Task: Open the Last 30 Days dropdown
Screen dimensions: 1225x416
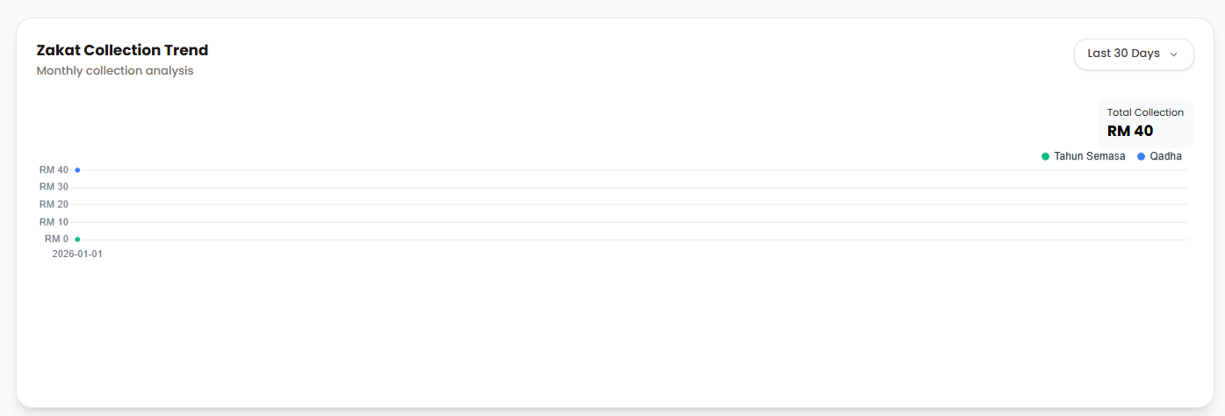Action: click(1133, 54)
